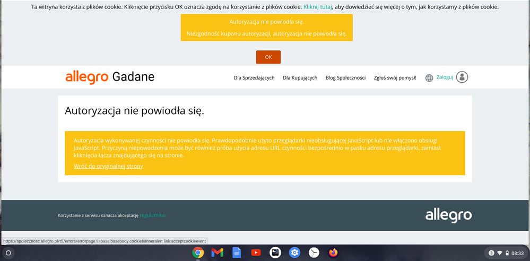Click the globe language icon
The width and height of the screenshot is (530, 261).
429,78
